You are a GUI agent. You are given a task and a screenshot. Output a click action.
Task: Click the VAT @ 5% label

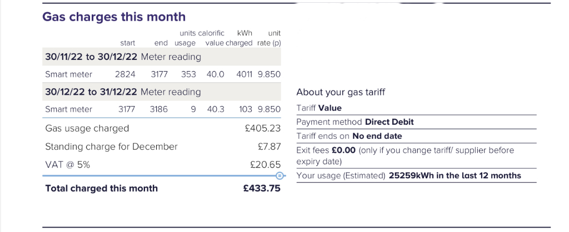(x=67, y=165)
